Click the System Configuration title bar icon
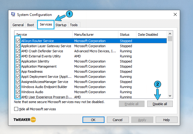The width and height of the screenshot is (193, 134). (x=13, y=14)
